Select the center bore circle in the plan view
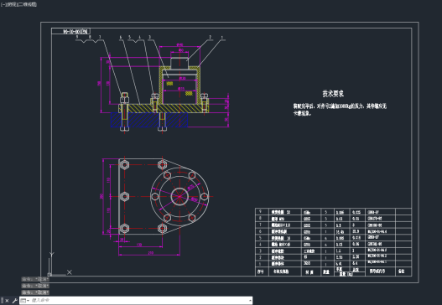 click(179, 196)
